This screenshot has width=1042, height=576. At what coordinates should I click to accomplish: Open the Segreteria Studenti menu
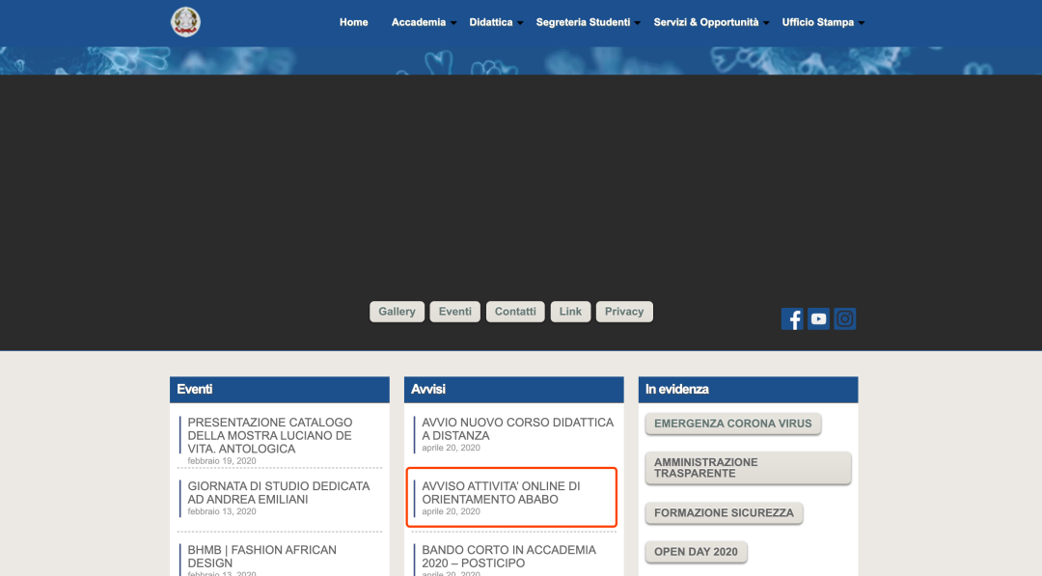(583, 22)
